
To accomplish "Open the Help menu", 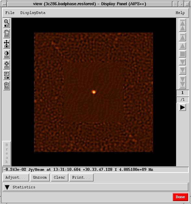I will click(180, 13).
